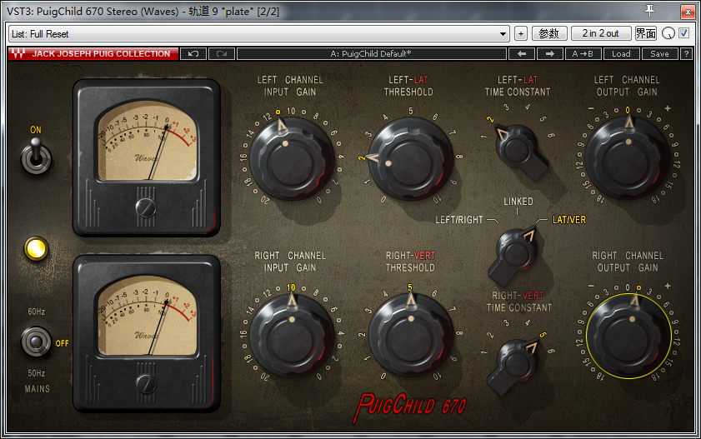
Task: Click the 50Hz label
Action: 36,373
